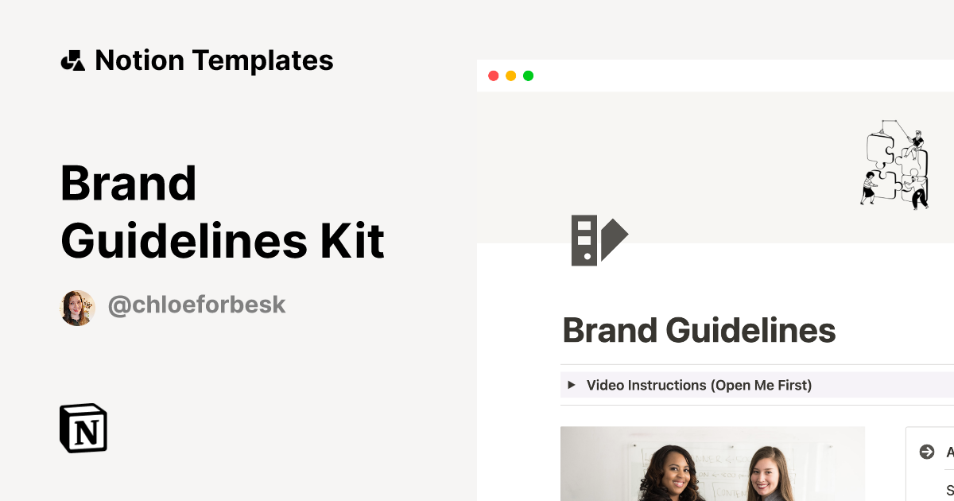Viewport: 954px width, 501px height.
Task: Click the beige cover color area
Action: (715, 159)
